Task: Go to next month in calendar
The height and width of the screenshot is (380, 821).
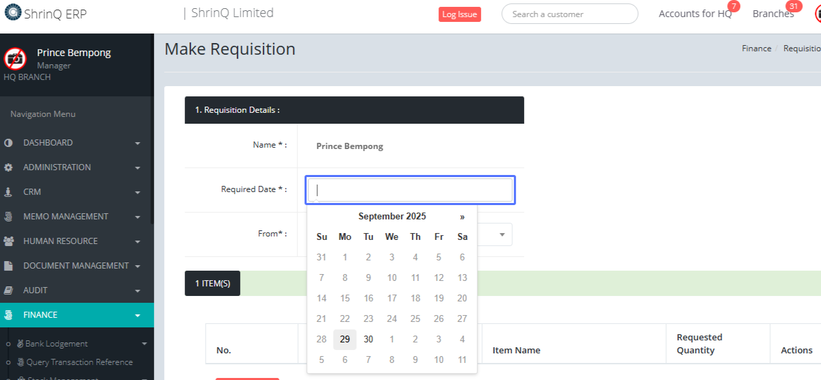Action: (462, 217)
